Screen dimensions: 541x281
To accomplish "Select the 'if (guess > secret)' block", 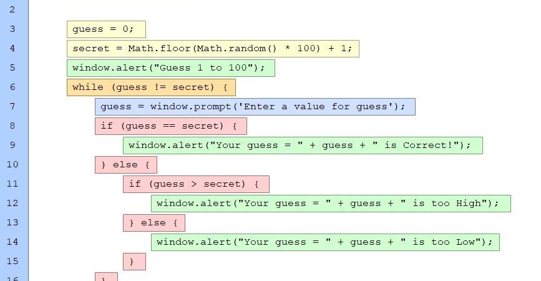I will [x=196, y=184].
